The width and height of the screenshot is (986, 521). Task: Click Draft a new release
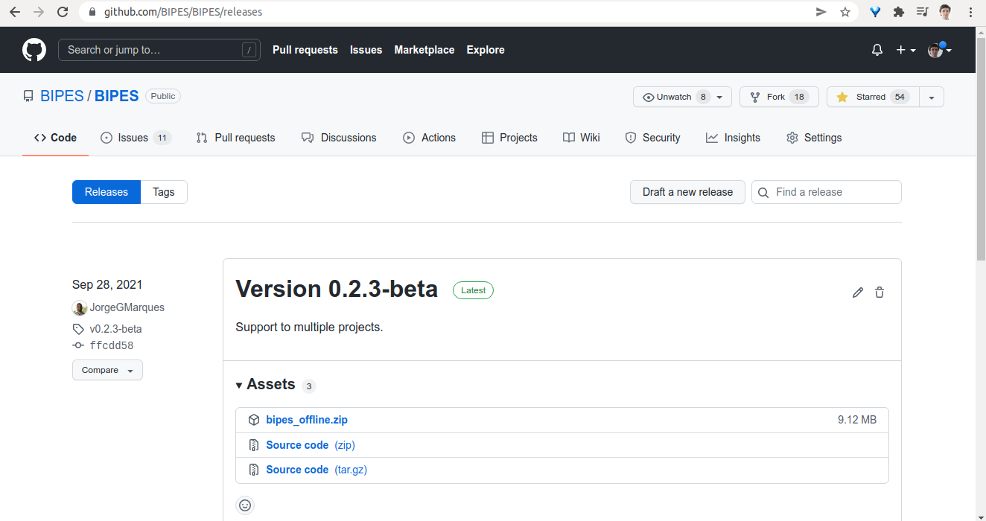[x=687, y=192]
